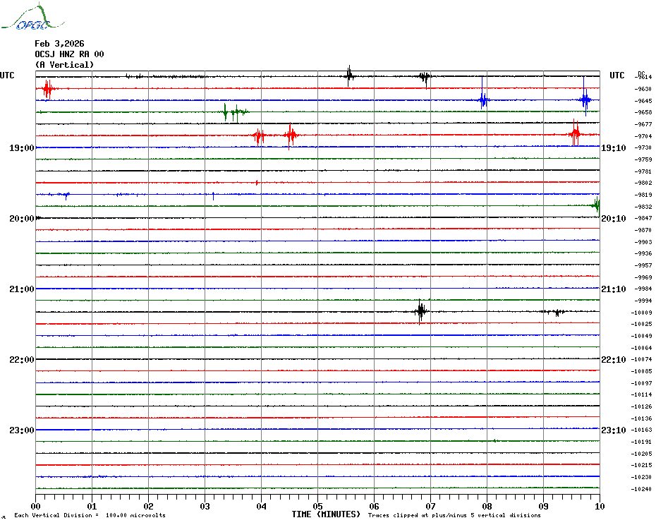Click the DC value '-9819'

coord(643,195)
